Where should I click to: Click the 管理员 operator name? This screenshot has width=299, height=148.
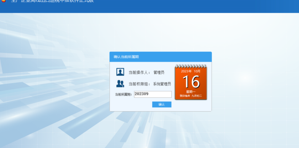(159, 72)
